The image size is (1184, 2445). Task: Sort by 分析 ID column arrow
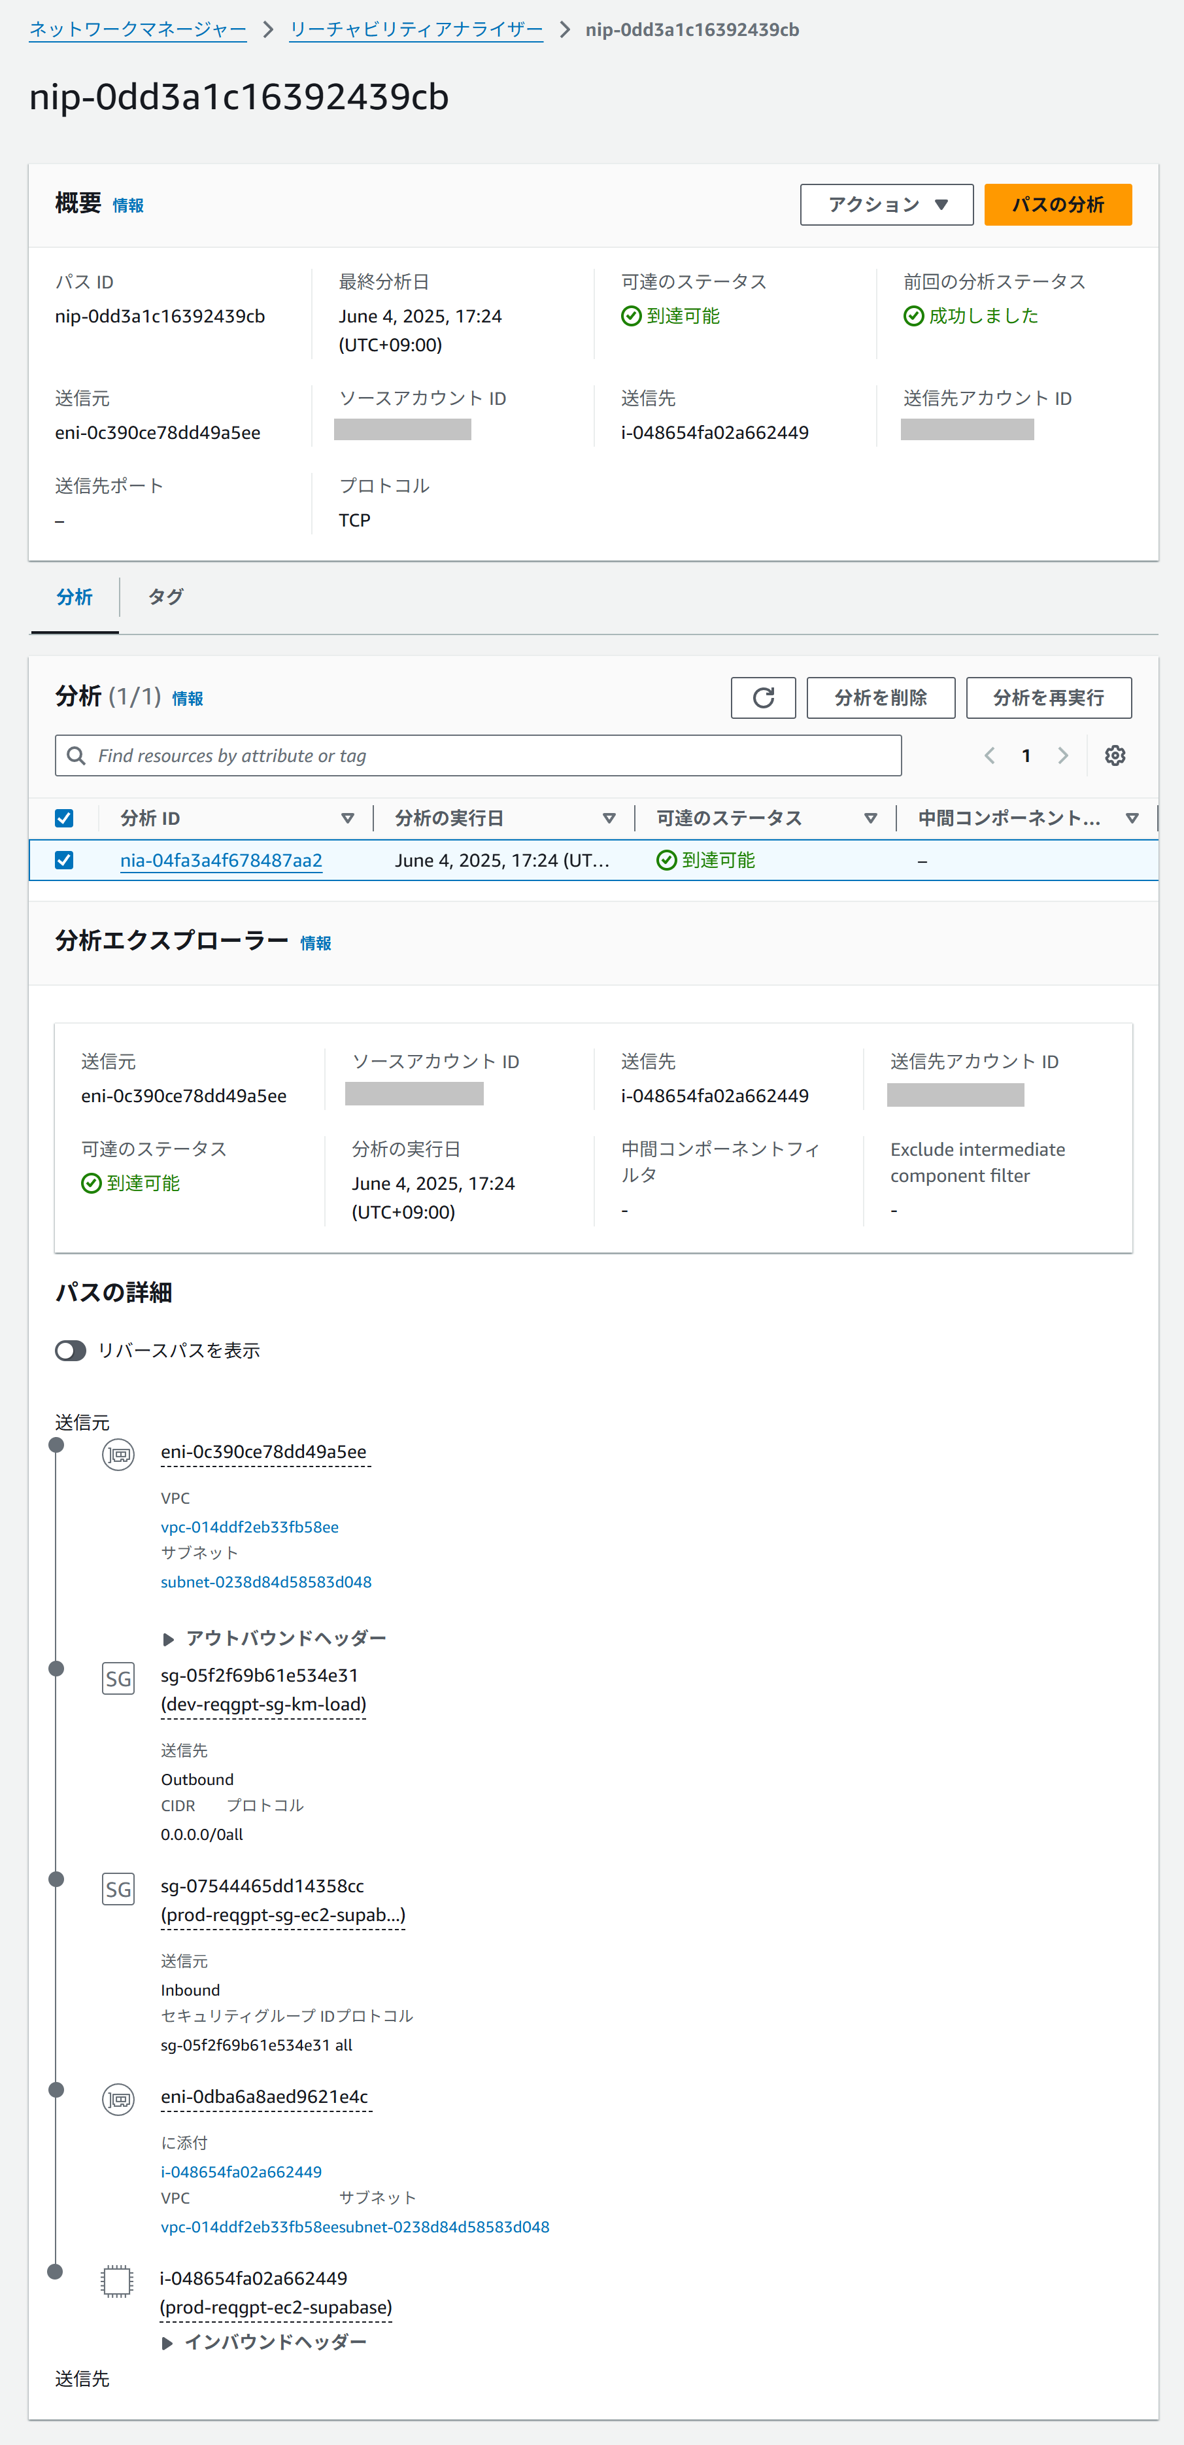pyautogui.click(x=347, y=818)
